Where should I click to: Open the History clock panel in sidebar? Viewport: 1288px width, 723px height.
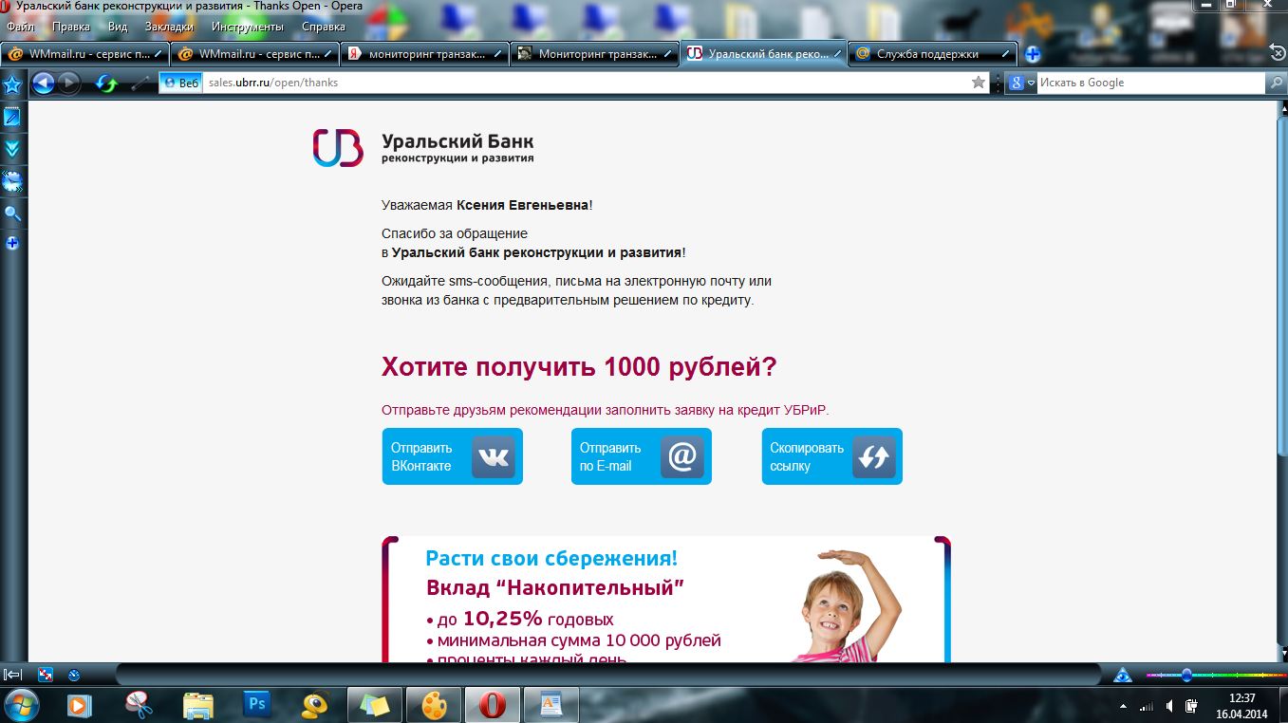click(12, 181)
